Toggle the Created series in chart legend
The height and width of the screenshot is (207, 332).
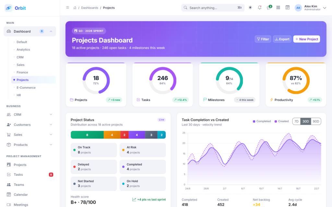click(x=281, y=121)
